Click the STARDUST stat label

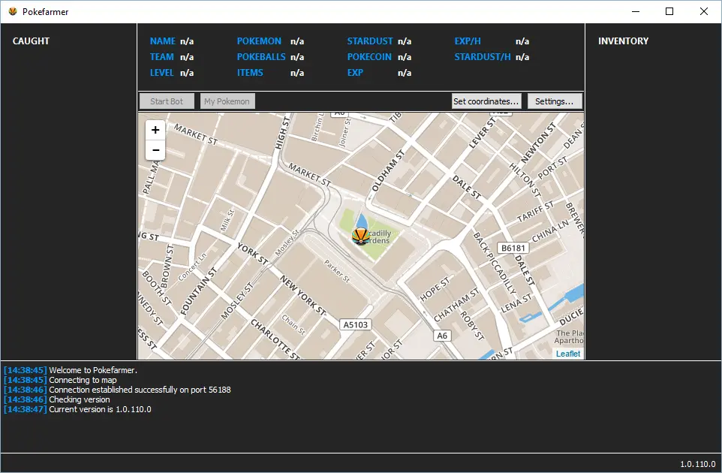pyautogui.click(x=370, y=41)
